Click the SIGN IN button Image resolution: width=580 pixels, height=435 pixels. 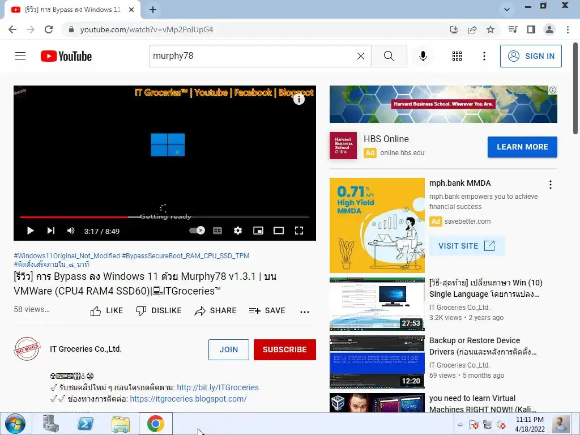[x=531, y=56]
